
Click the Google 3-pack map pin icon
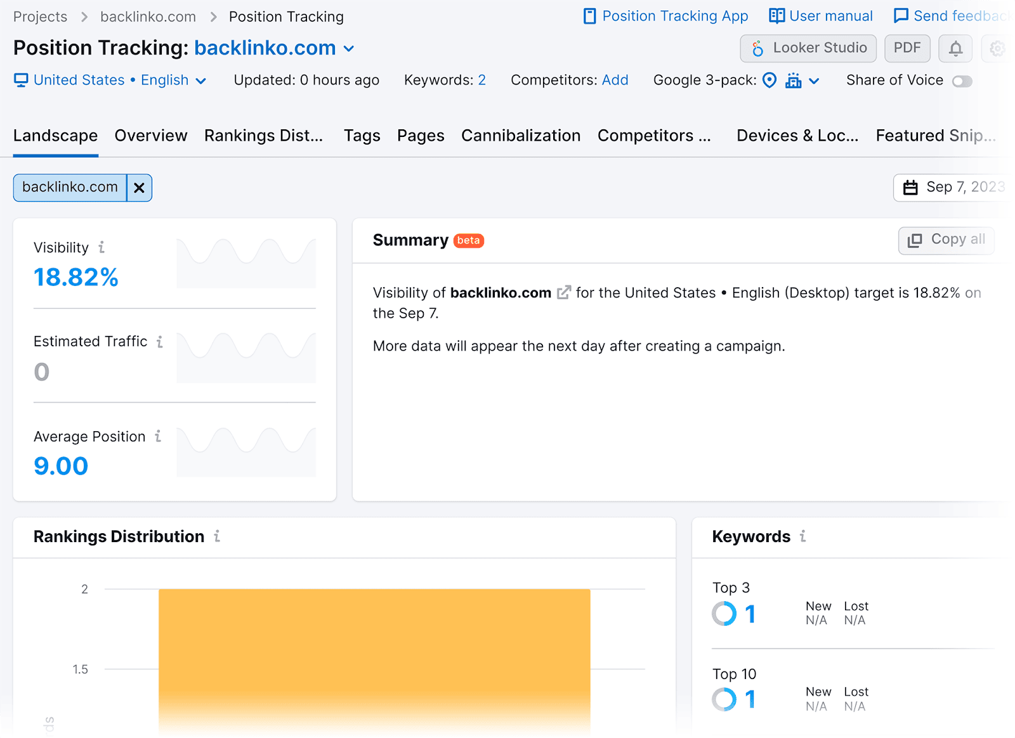pyautogui.click(x=769, y=81)
